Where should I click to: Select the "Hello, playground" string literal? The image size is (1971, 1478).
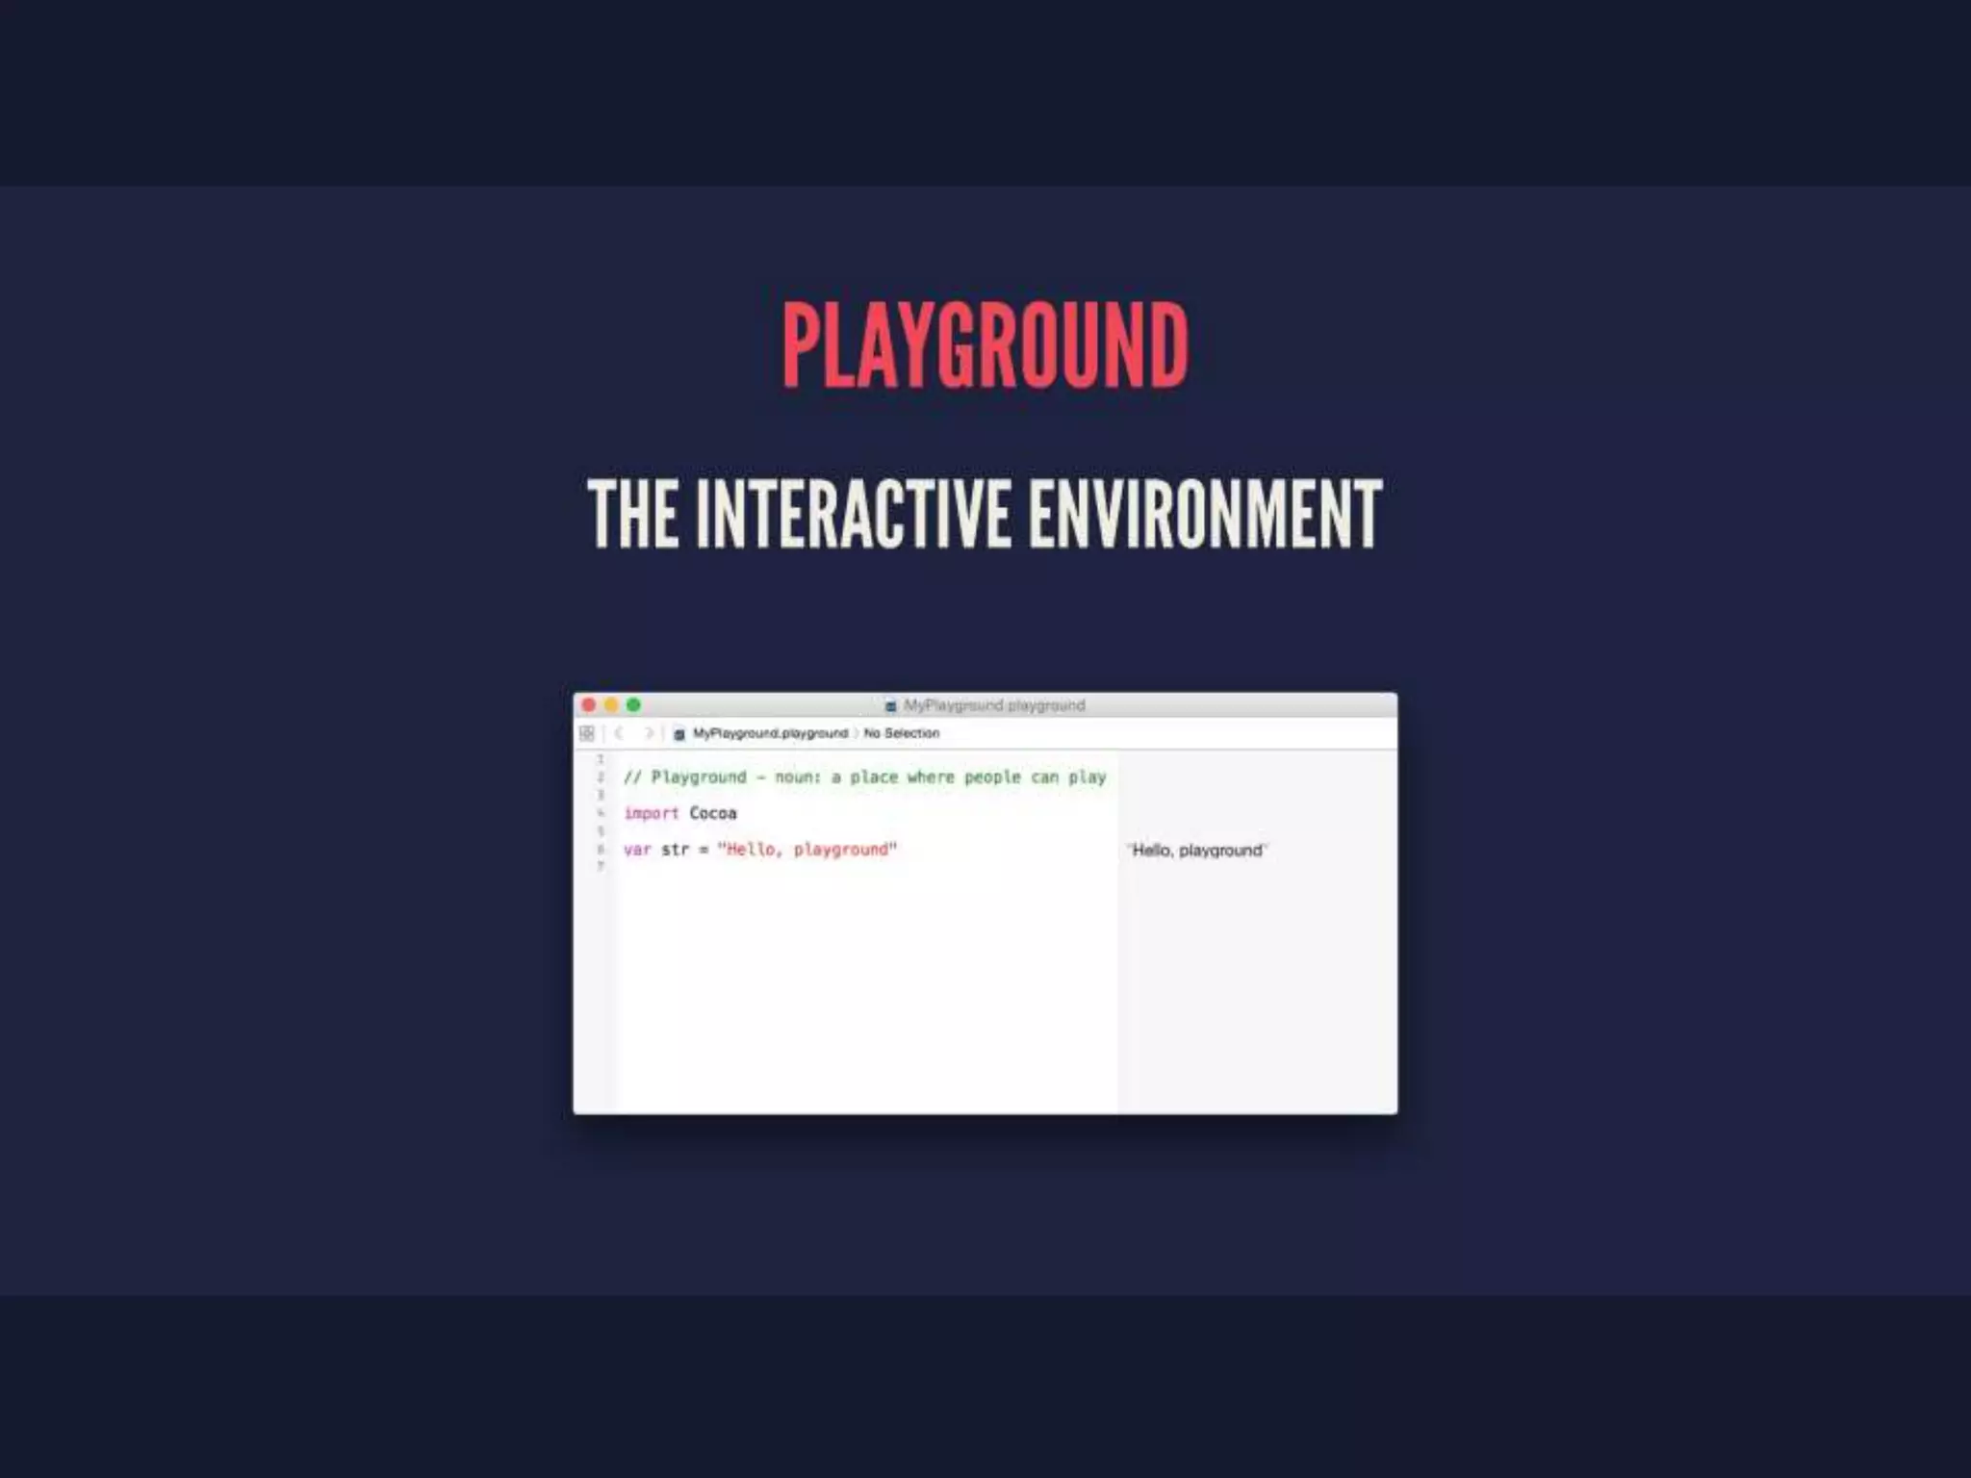tap(806, 850)
